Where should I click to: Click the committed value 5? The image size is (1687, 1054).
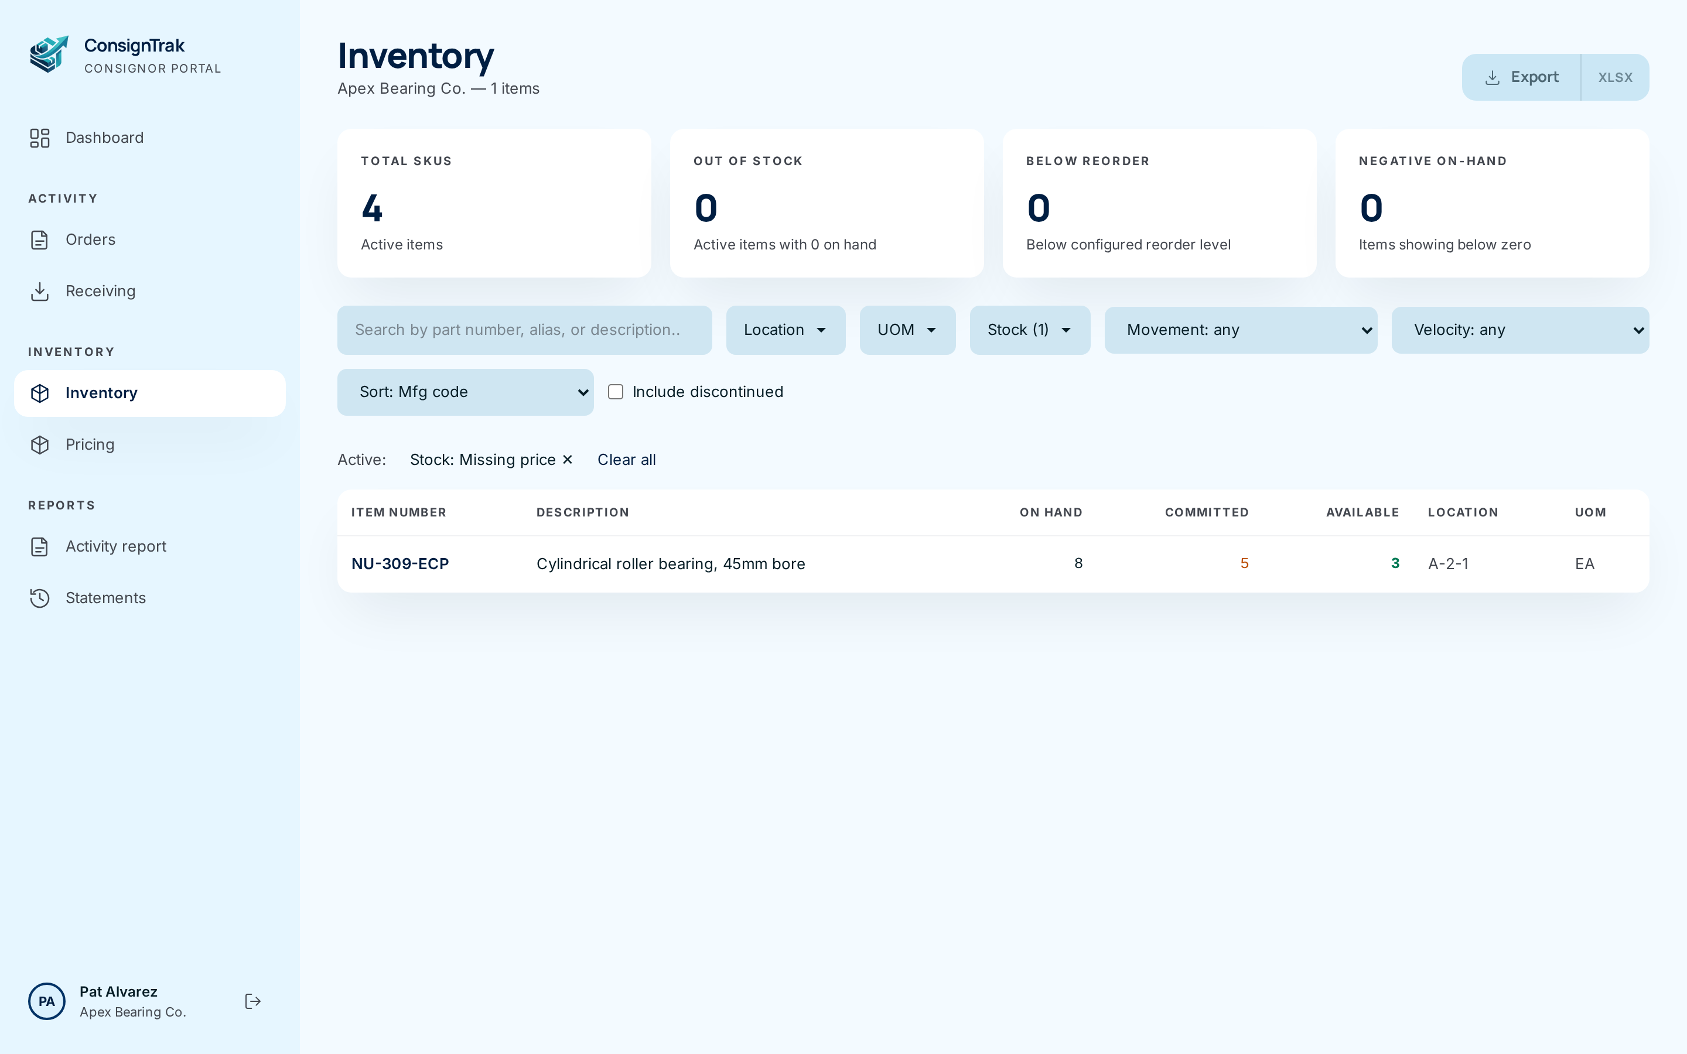click(x=1244, y=563)
